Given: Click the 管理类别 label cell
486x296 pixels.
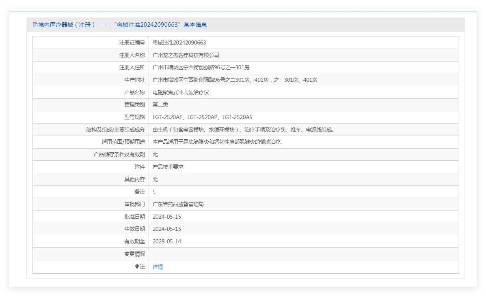Looking at the screenshot, I should click(91, 105).
